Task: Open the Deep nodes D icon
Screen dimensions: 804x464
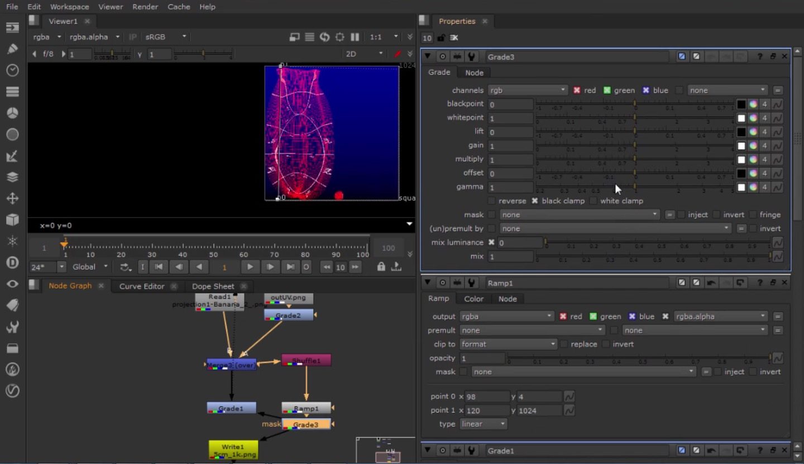Action: coord(12,262)
